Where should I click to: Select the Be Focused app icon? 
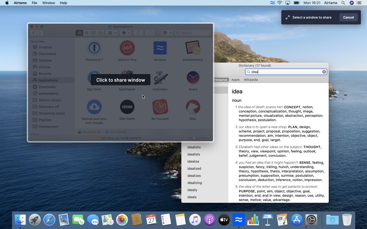pyautogui.click(x=160, y=107)
